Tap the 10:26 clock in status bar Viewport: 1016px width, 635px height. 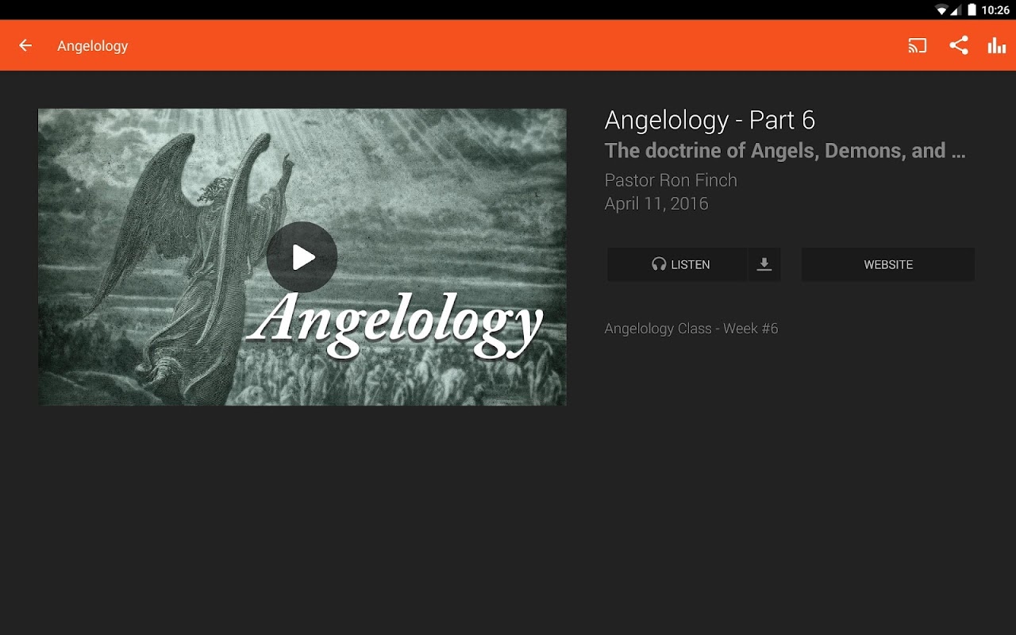(x=995, y=10)
